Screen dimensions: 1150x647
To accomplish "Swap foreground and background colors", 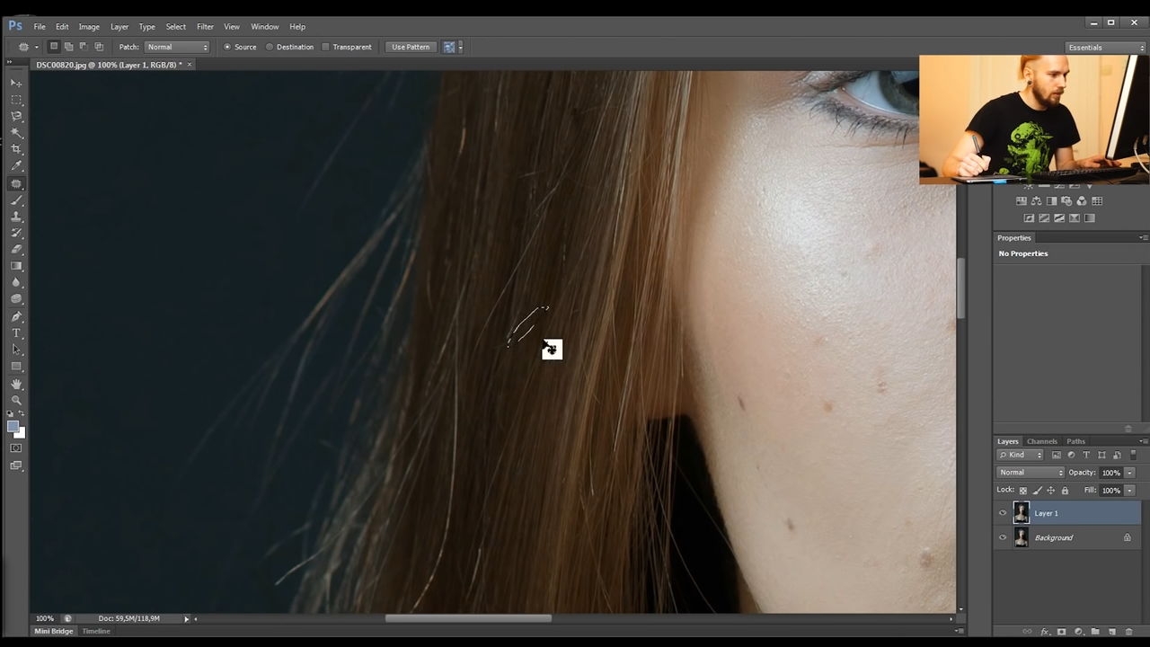I will coord(22,413).
